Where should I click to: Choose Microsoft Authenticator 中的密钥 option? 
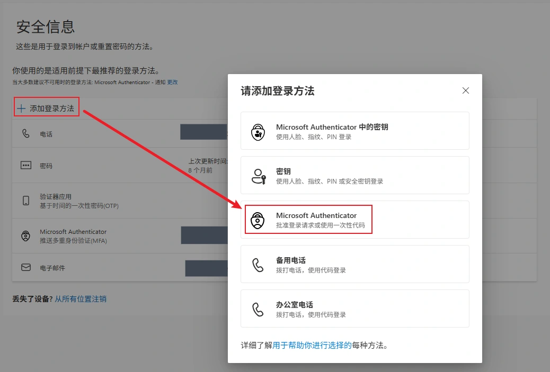tap(354, 131)
